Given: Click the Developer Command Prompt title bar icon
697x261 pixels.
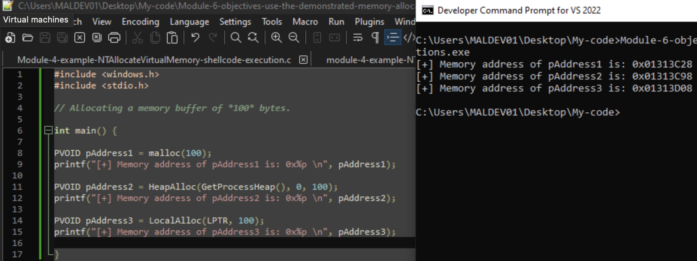Looking at the screenshot, I should [x=427, y=10].
